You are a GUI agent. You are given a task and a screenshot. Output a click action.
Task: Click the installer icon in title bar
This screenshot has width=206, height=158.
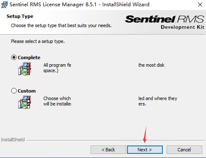pyautogui.click(x=4, y=5)
